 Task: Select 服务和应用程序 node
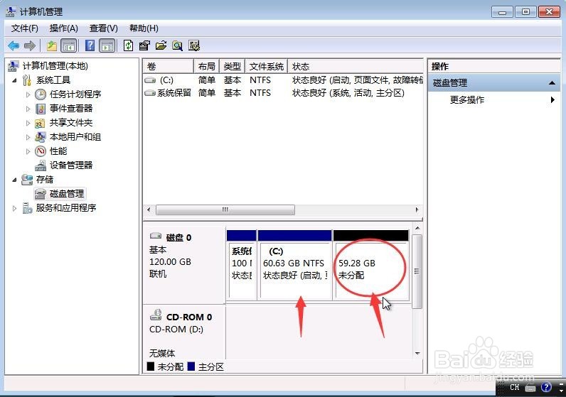(x=65, y=207)
